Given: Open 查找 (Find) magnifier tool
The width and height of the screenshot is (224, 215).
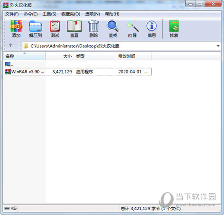Looking at the screenshot, I should pyautogui.click(x=113, y=29).
